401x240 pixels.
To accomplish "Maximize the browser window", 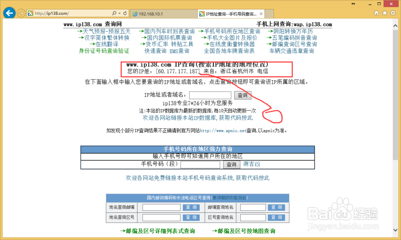I will [x=379, y=4].
